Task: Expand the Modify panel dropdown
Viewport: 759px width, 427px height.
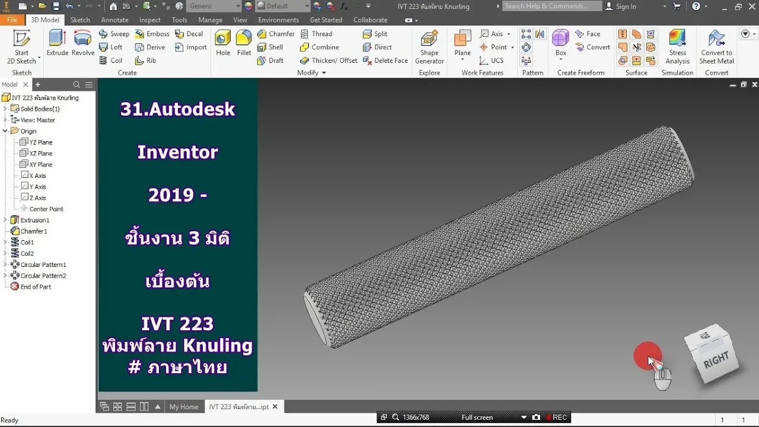Action: 324,73
